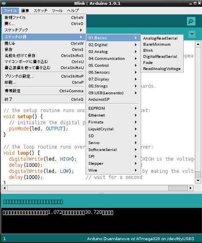Click the editor scroll up arrow

[x=198, y=44]
